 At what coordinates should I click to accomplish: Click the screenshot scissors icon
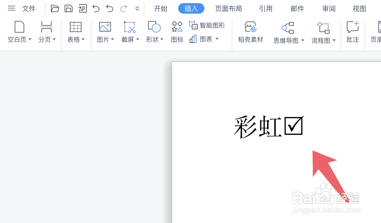(x=130, y=27)
